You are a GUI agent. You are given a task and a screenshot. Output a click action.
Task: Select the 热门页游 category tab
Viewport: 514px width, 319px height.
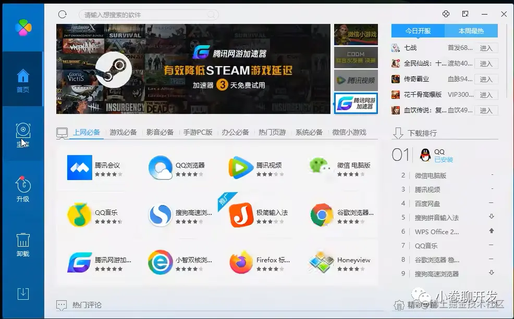tap(273, 133)
